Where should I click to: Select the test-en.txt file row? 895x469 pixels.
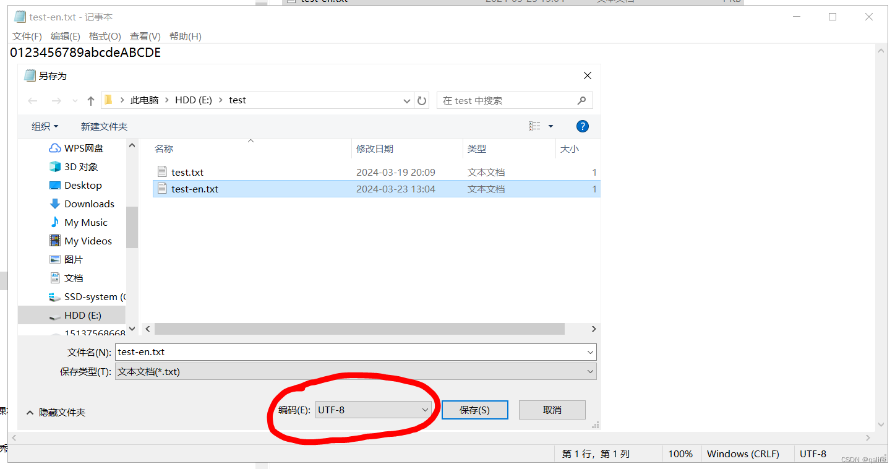[376, 189]
